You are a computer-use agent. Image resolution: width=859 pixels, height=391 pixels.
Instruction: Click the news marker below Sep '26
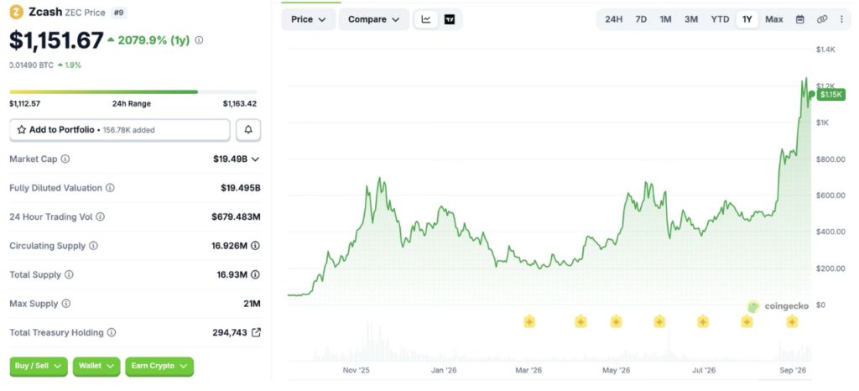[792, 321]
